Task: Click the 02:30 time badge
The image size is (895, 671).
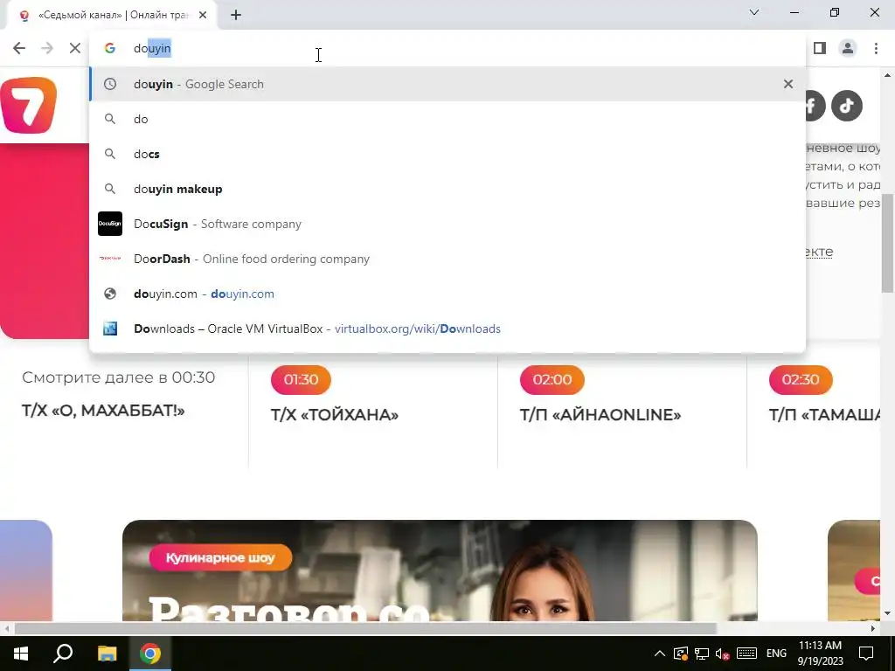Action: 801,379
